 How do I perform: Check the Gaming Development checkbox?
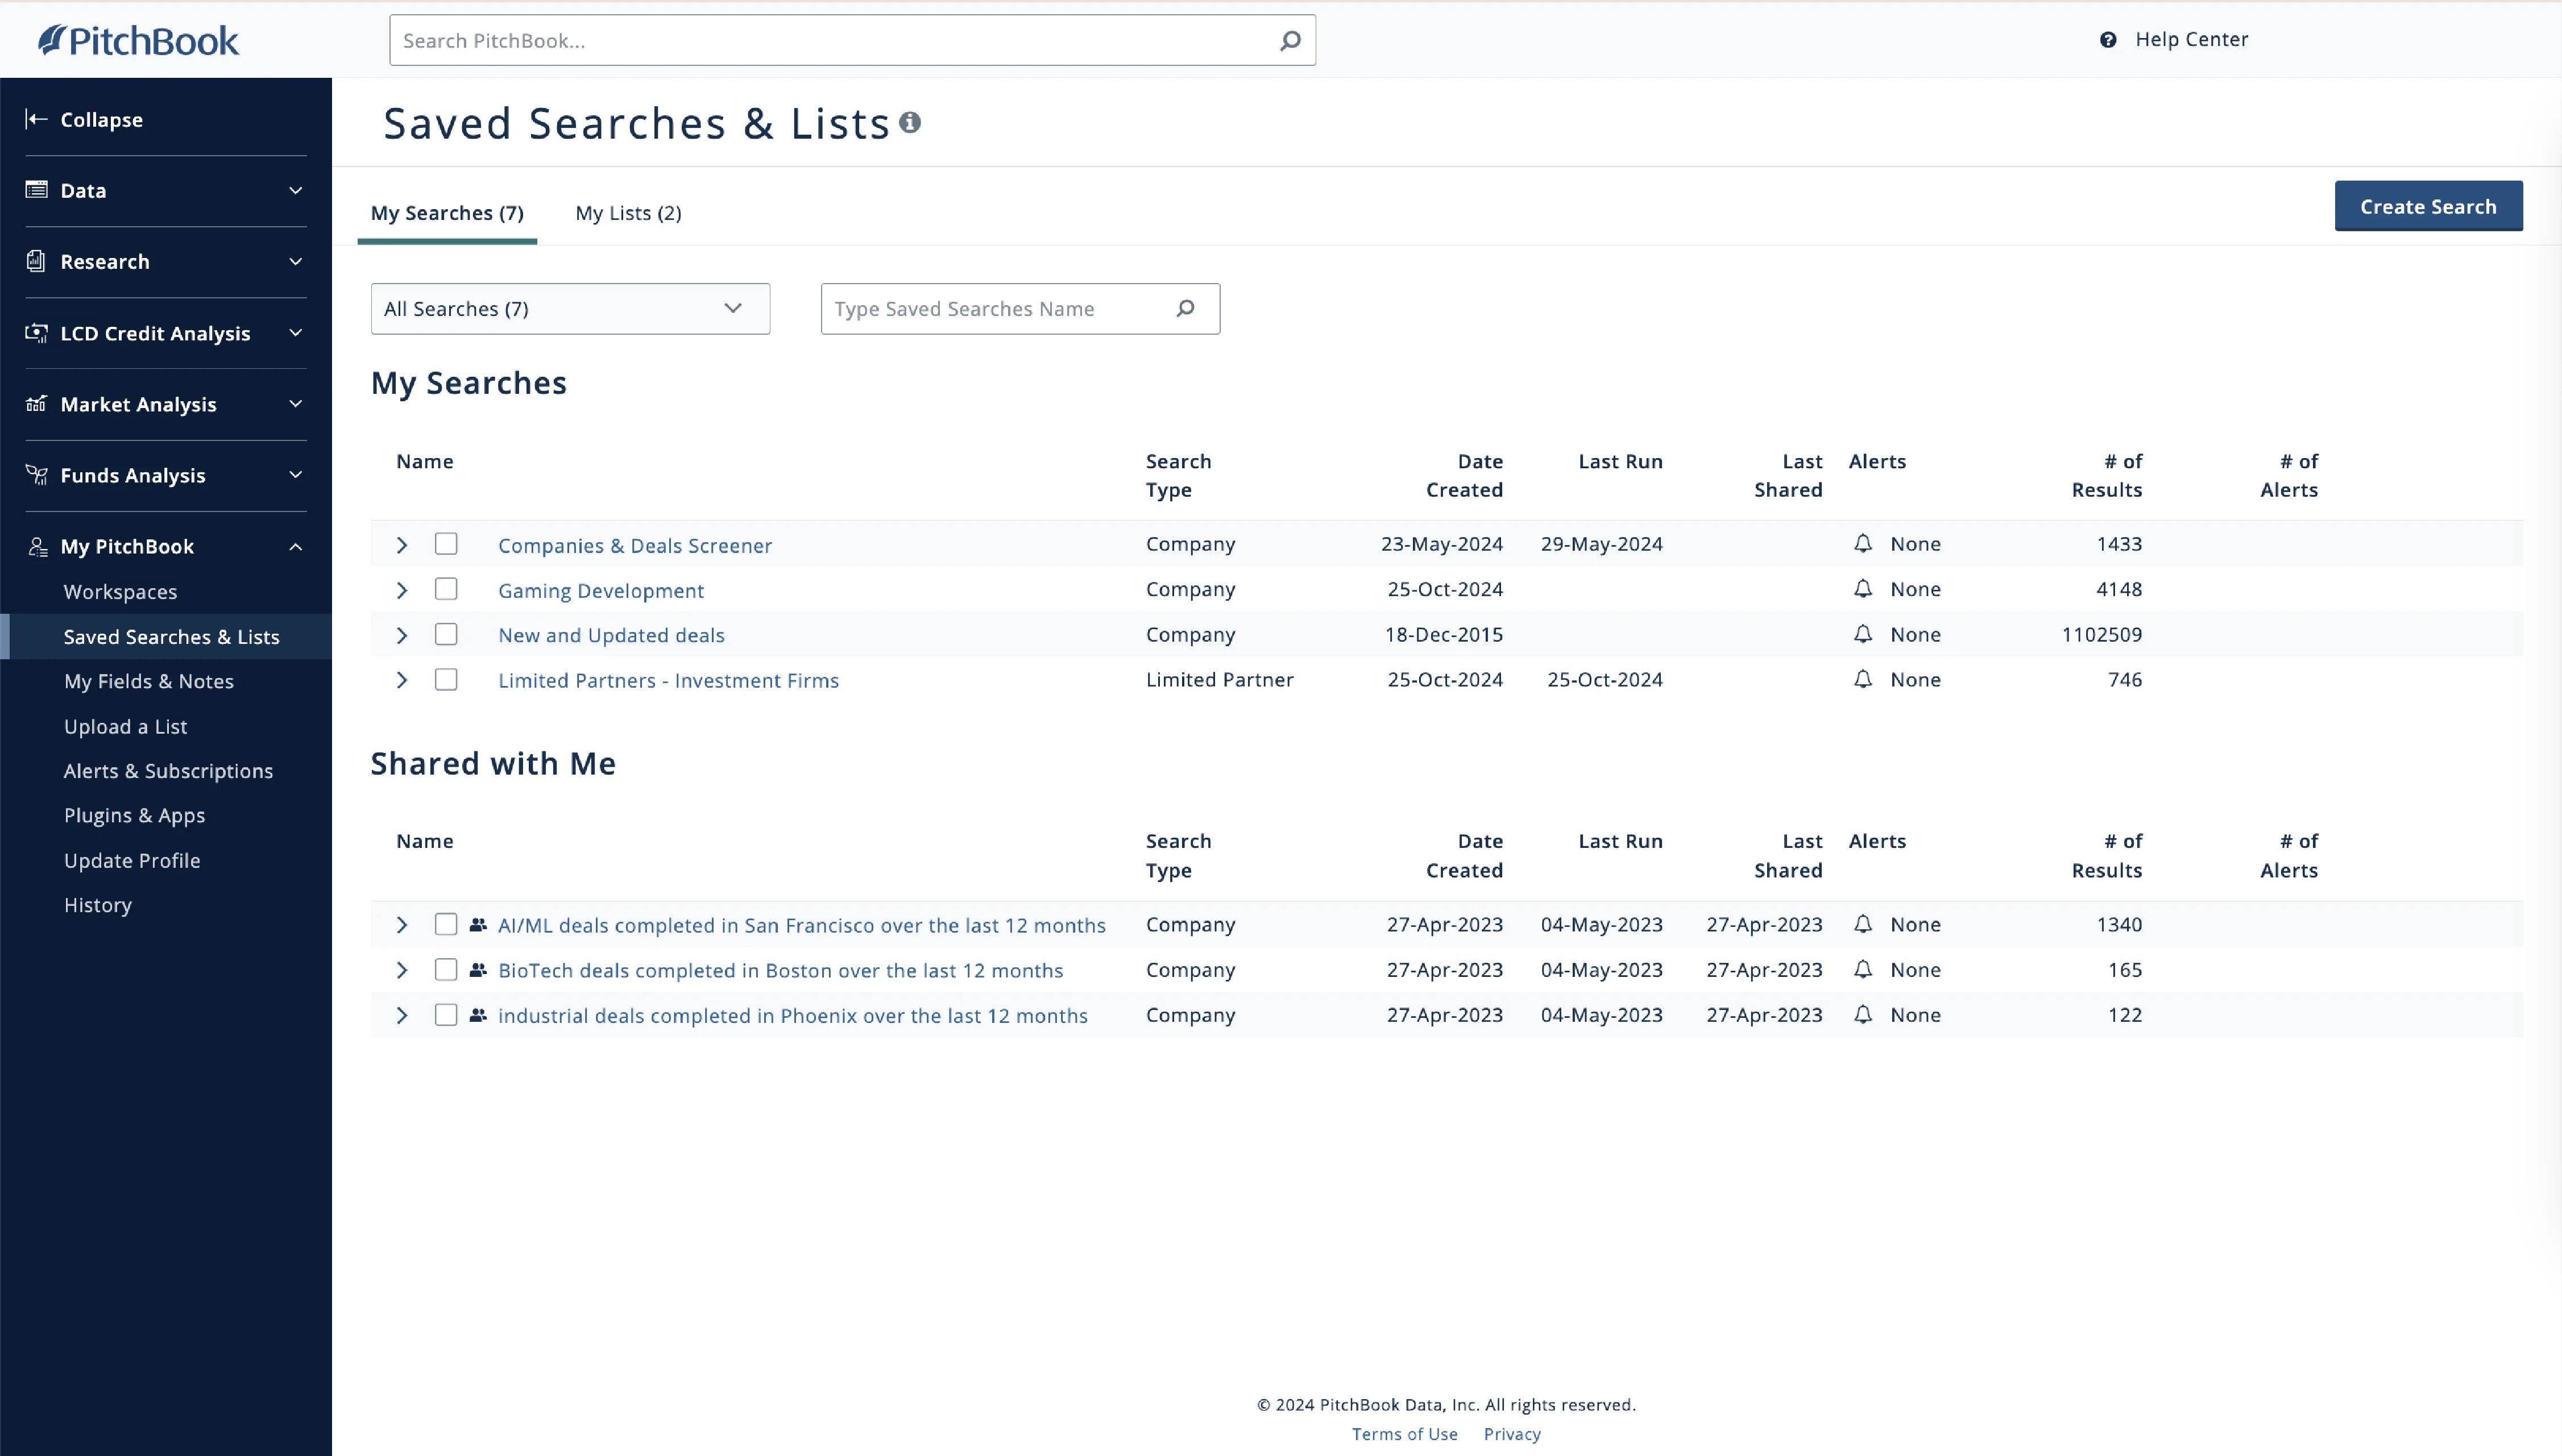(446, 588)
